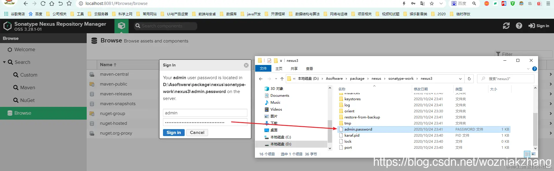This screenshot has height=171, width=554.
Task: Open the 百度 bookmark in bookmarks bar
Action: click(36, 14)
